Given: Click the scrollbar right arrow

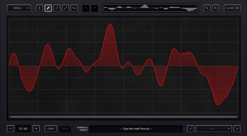Looking at the screenshot, I should (x=237, y=117).
